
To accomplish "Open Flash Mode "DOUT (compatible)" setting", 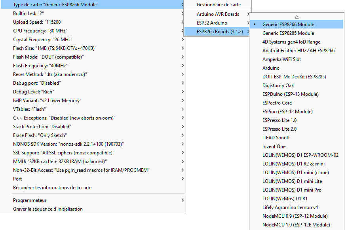I will pos(93,57).
